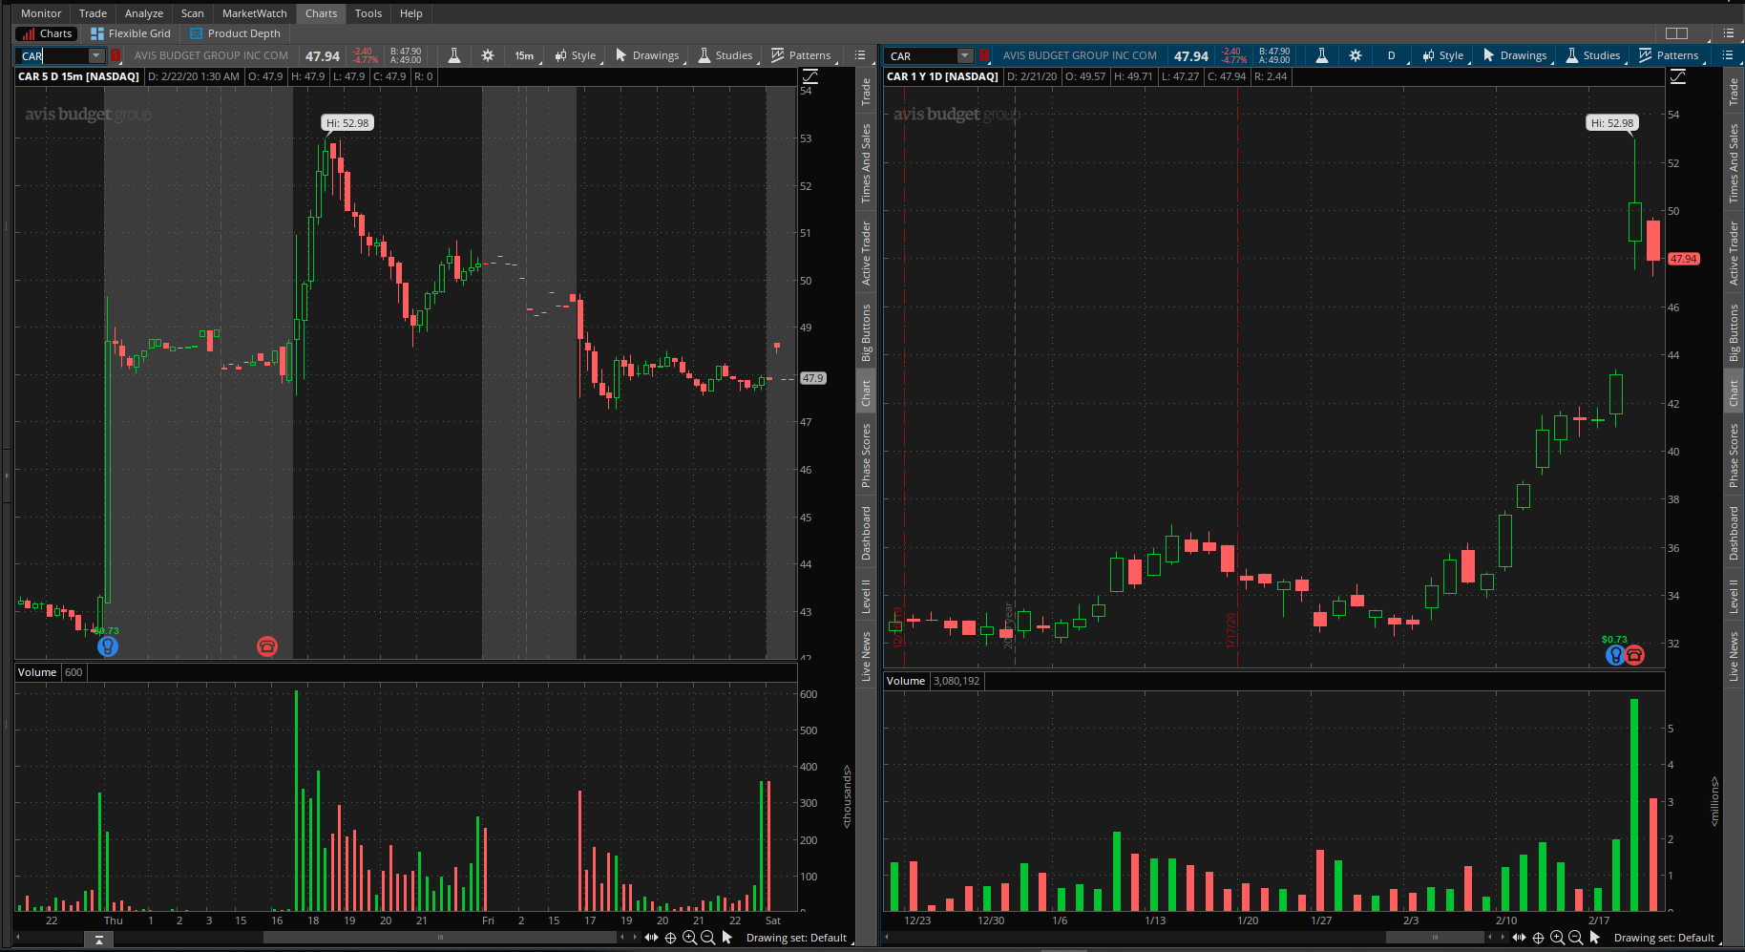Open right chart Drawings menu
Screen dimensions: 1745x952
(x=1516, y=55)
